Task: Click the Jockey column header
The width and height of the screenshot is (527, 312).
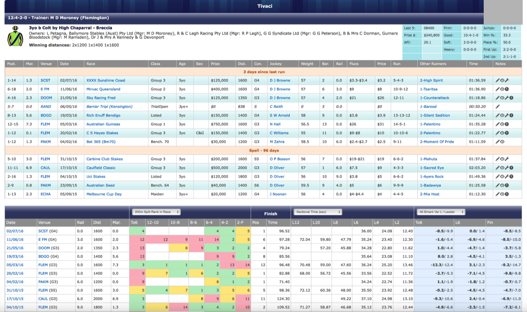Action: (x=275, y=64)
